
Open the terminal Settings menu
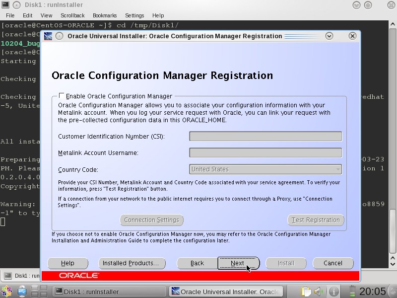click(x=134, y=15)
